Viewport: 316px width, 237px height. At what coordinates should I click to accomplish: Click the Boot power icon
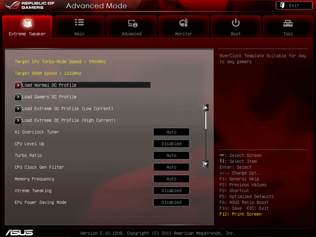coord(236,23)
